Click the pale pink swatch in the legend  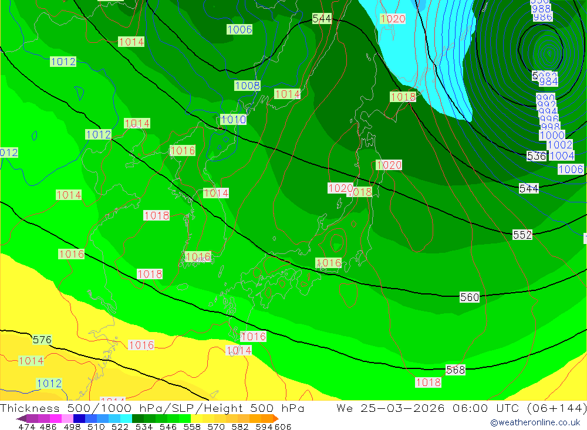(68, 418)
